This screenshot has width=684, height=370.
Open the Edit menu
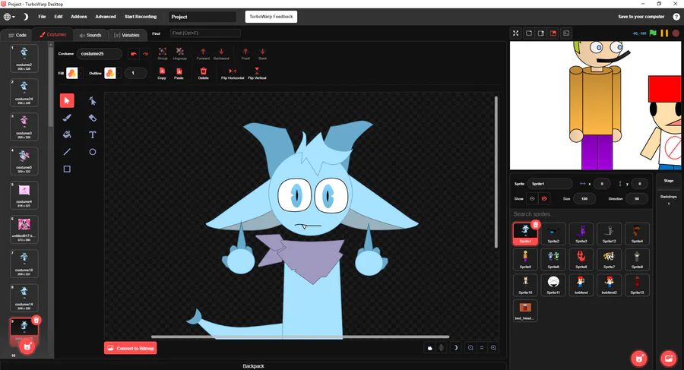[x=59, y=17]
